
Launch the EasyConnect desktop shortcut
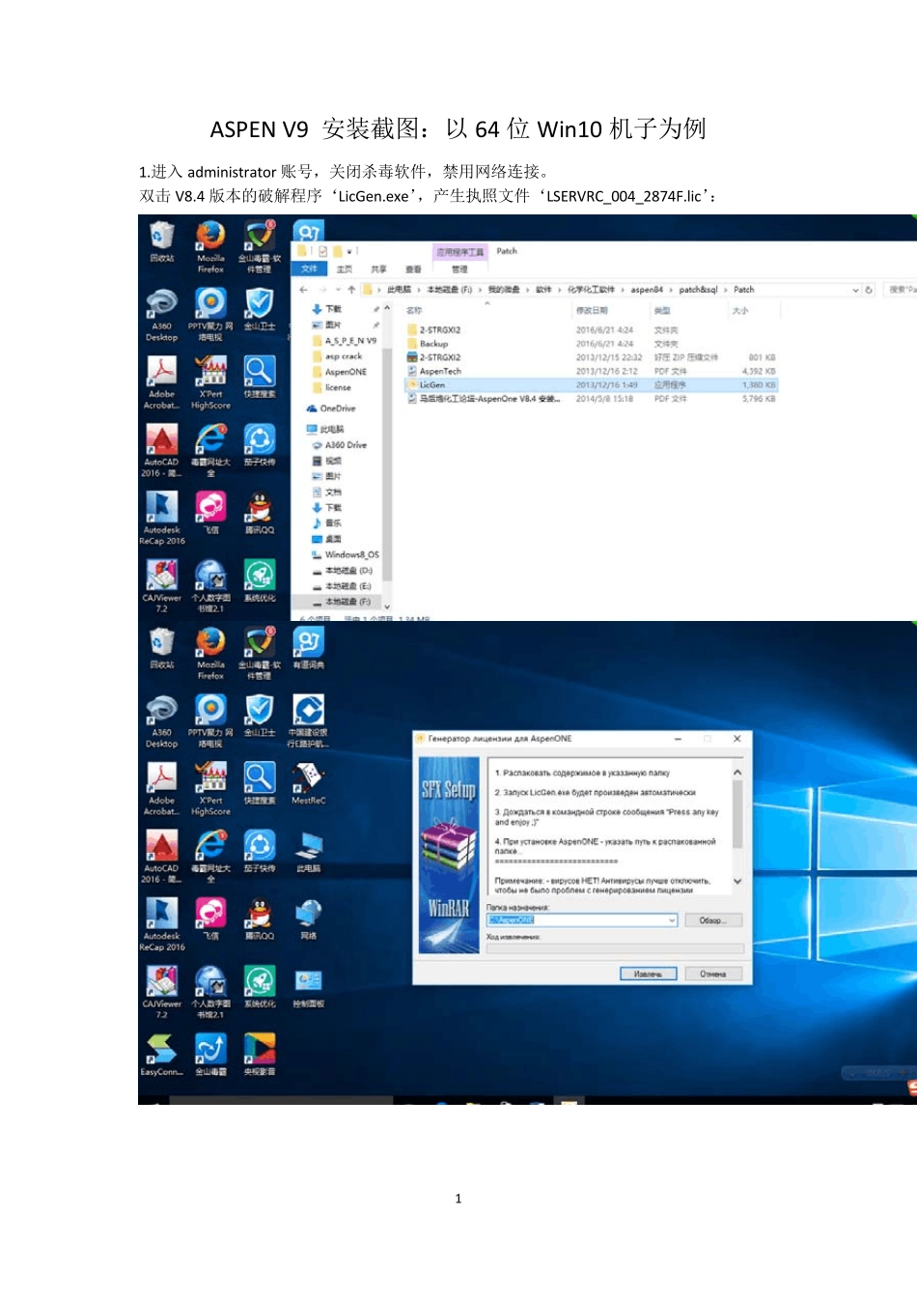(x=161, y=1051)
